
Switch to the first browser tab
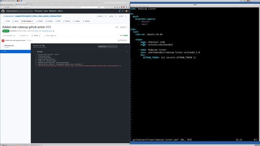(7, 5)
